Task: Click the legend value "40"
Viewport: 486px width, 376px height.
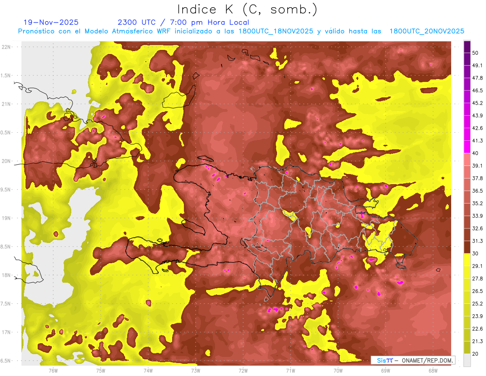Action: (x=475, y=153)
